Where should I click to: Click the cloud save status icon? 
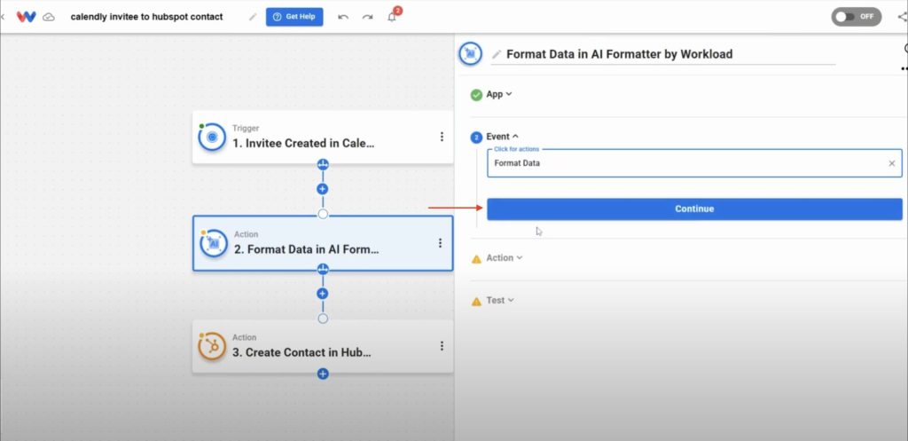[50, 17]
